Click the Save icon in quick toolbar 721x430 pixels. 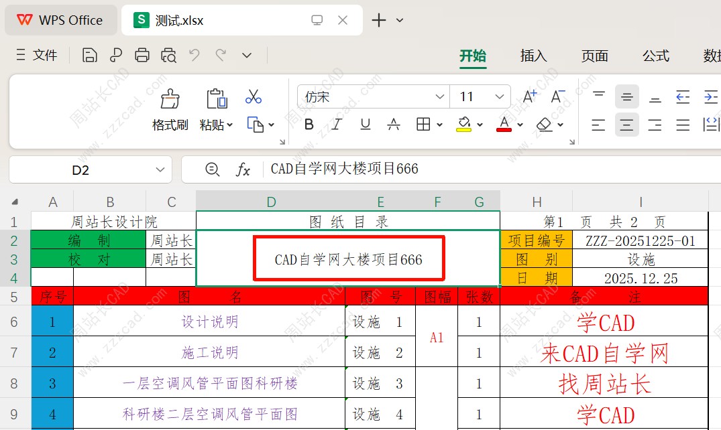pyautogui.click(x=89, y=56)
